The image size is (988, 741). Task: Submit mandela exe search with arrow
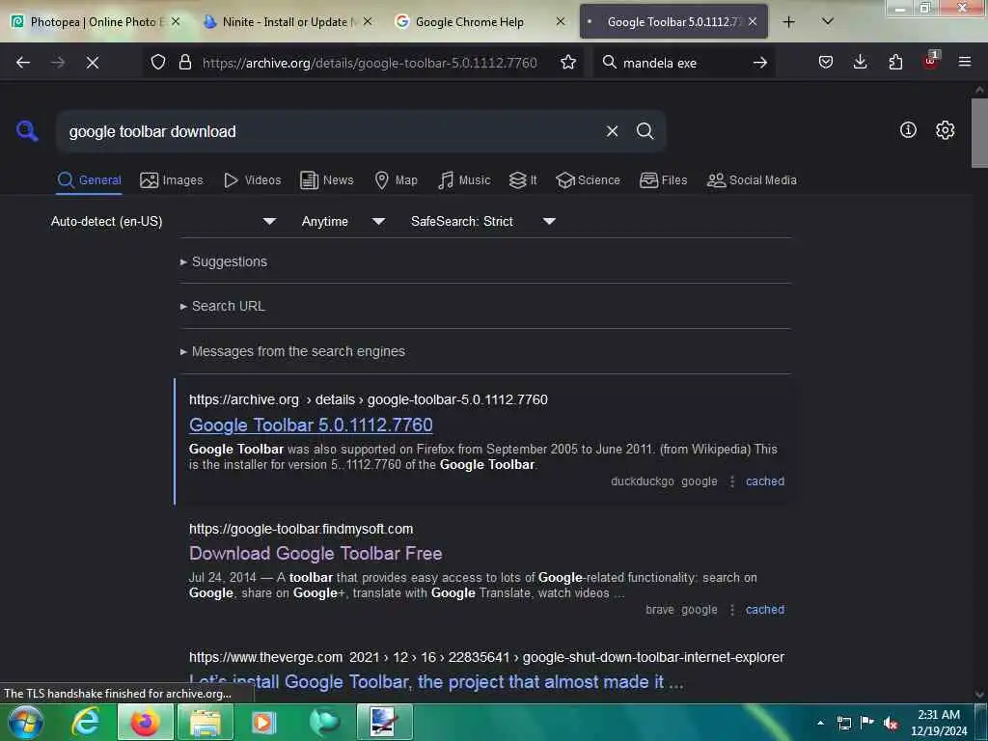pos(760,63)
